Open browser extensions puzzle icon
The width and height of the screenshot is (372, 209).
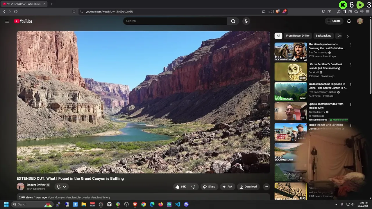[x=323, y=12]
